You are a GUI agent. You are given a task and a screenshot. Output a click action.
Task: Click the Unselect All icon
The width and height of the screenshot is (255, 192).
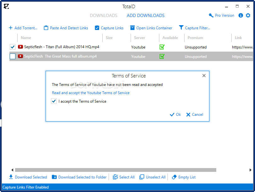coord(142,177)
